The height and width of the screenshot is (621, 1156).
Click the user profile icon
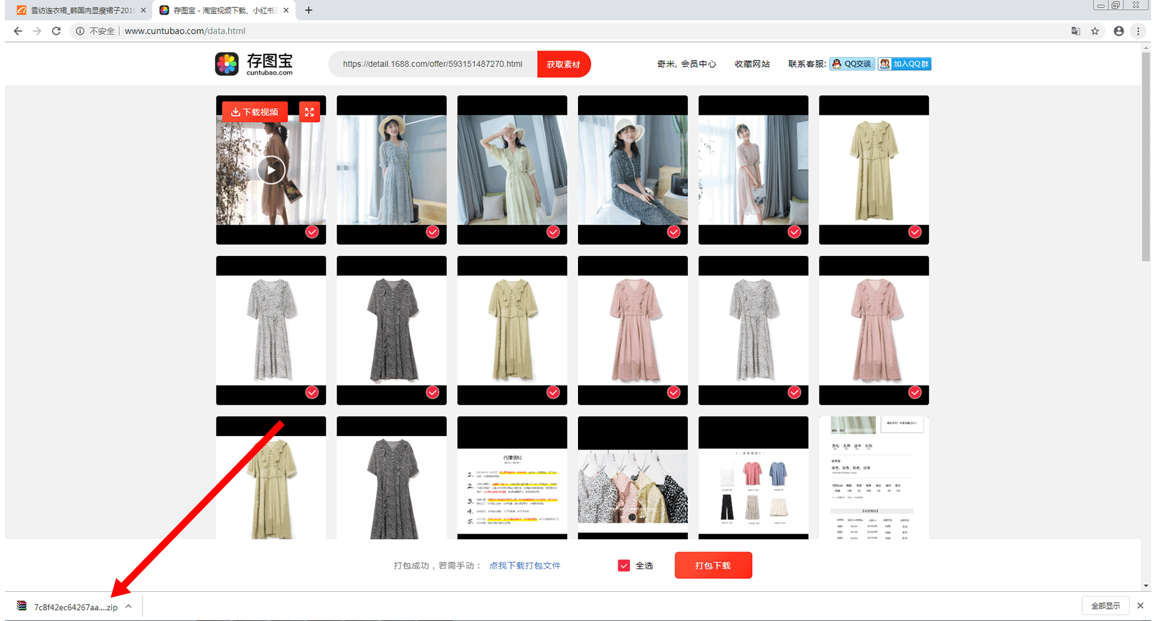1118,31
